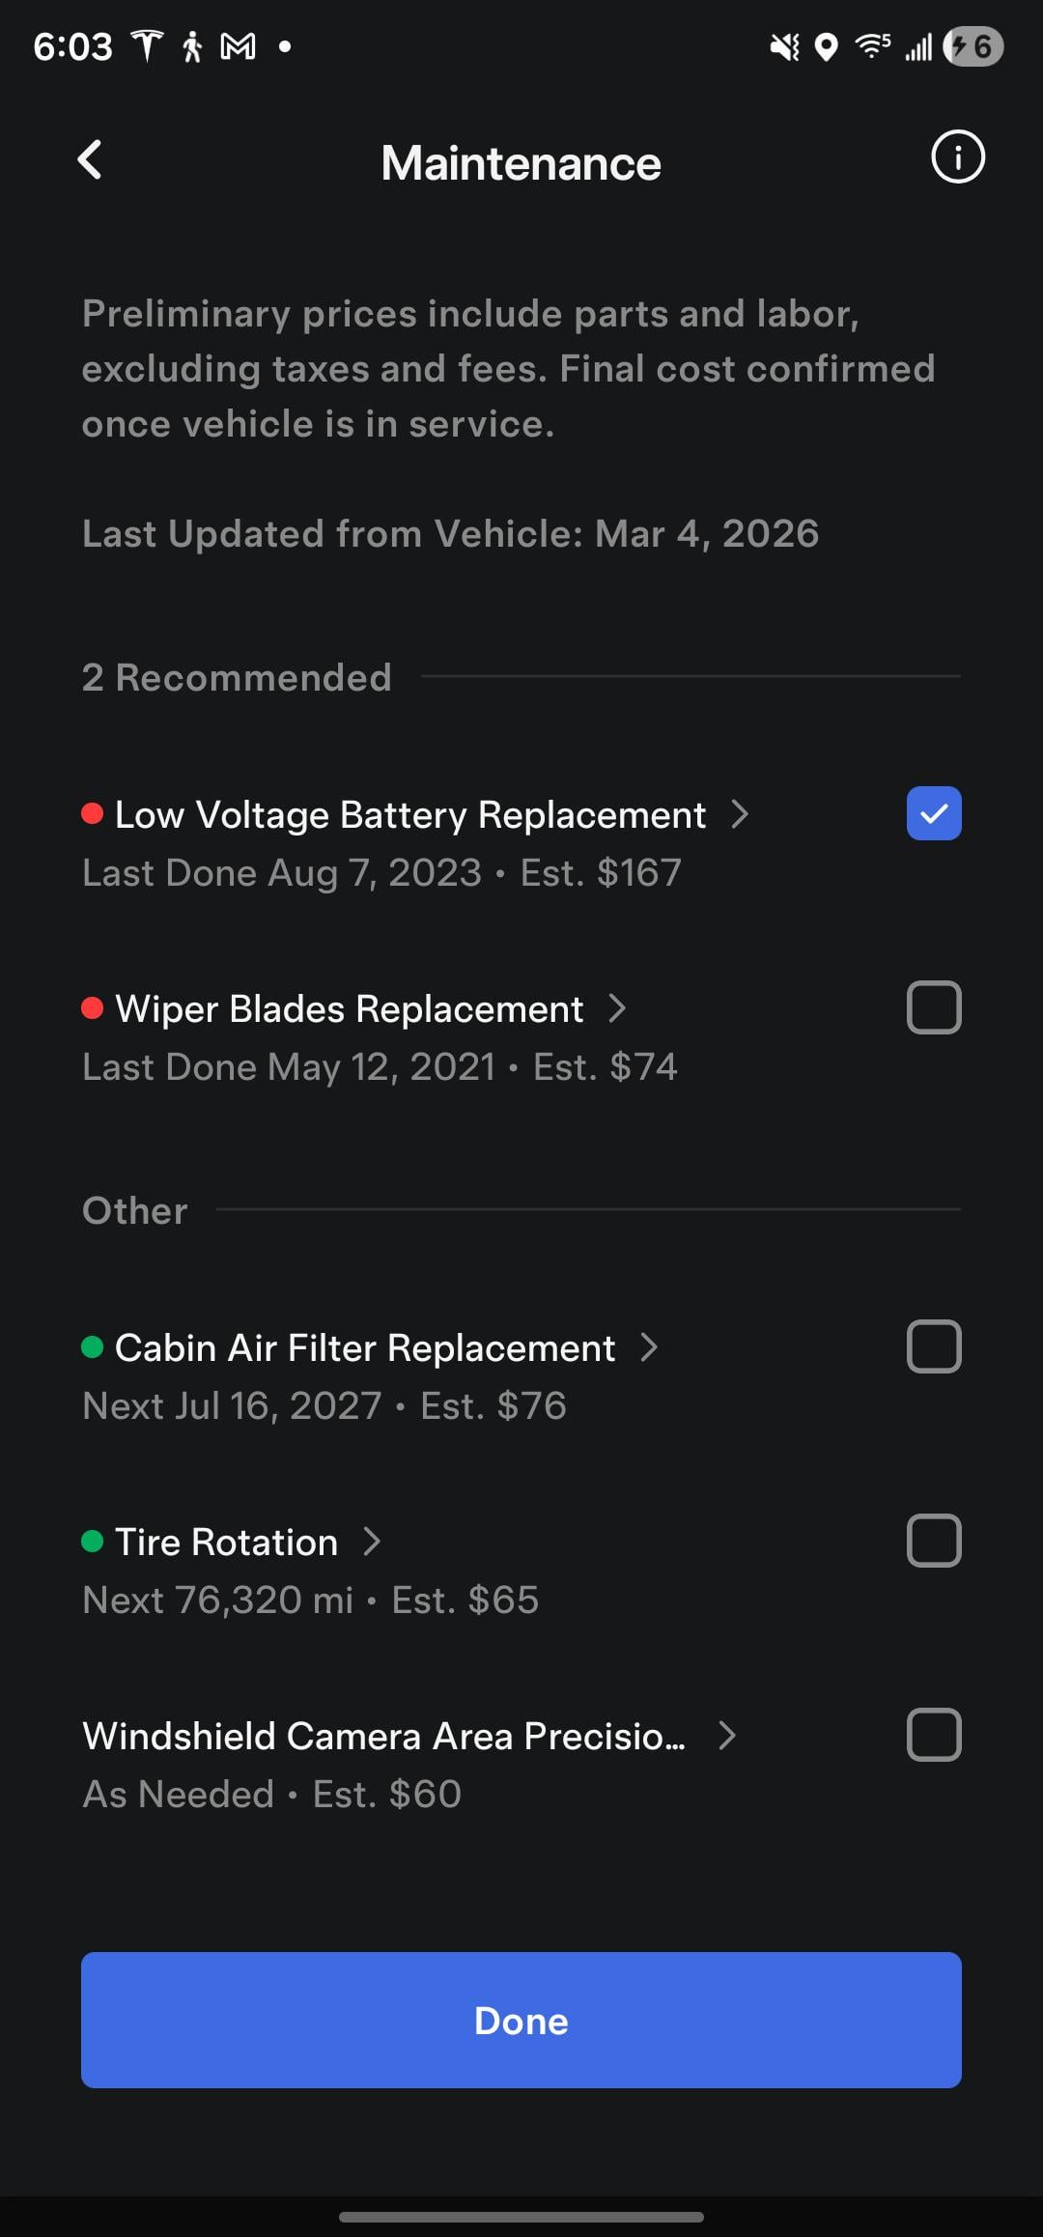Open the maintenance info icon
The image size is (1043, 2237).
coord(957,157)
